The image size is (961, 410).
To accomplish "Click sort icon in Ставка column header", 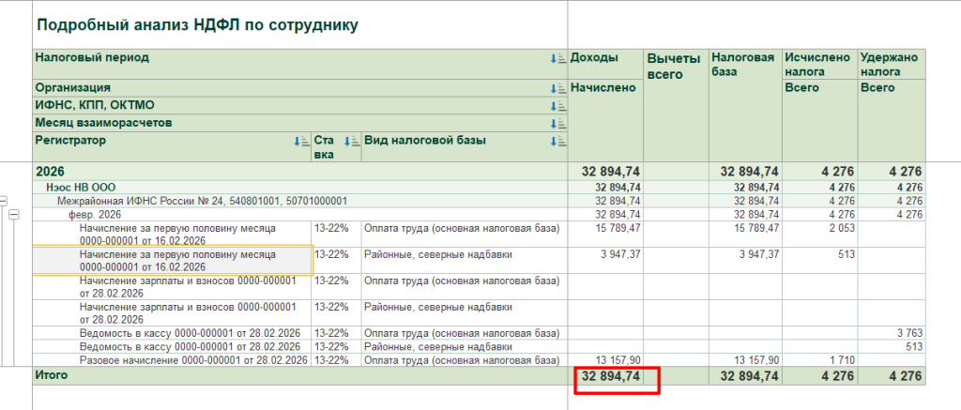I will pyautogui.click(x=351, y=142).
